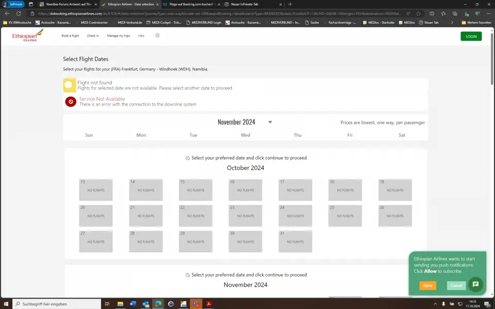Switch to Flüge auf Booking.com tab
The image size is (495, 309).
[191, 4]
